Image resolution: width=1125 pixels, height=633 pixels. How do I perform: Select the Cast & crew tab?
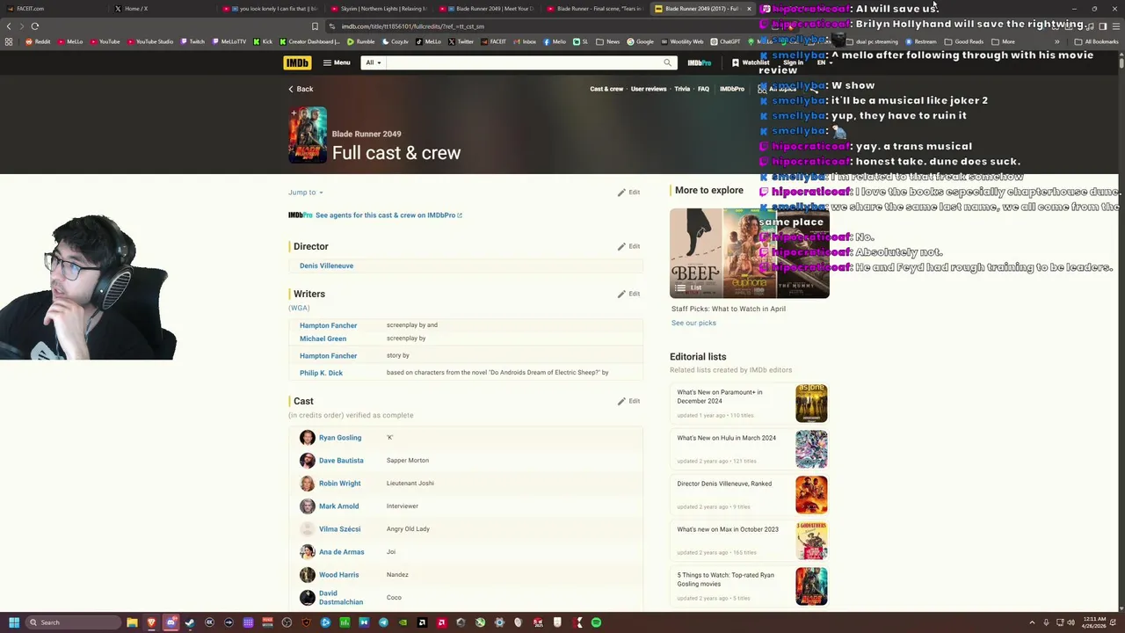tap(606, 89)
